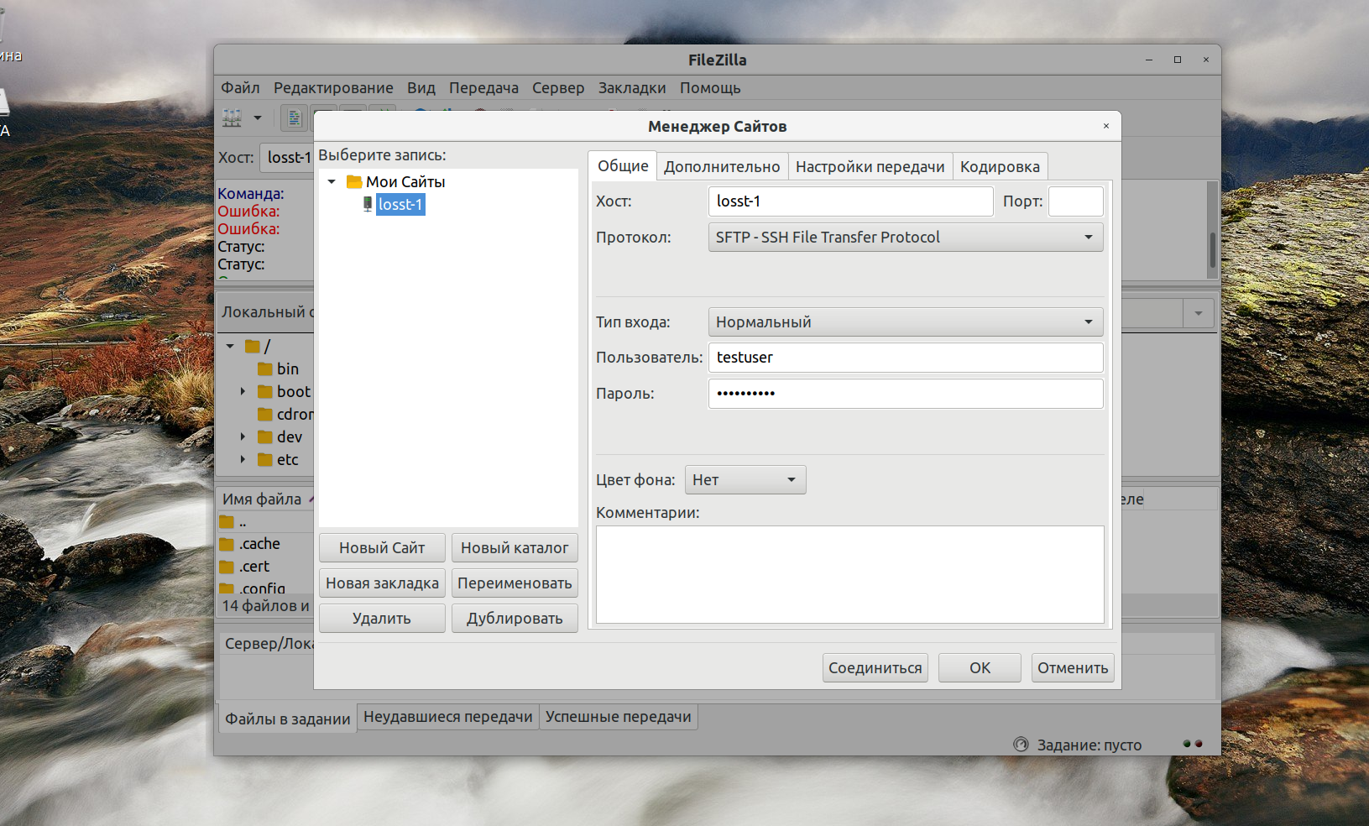Switch to the Дополнительно tab
Image resolution: width=1369 pixels, height=826 pixels.
pyautogui.click(x=722, y=166)
